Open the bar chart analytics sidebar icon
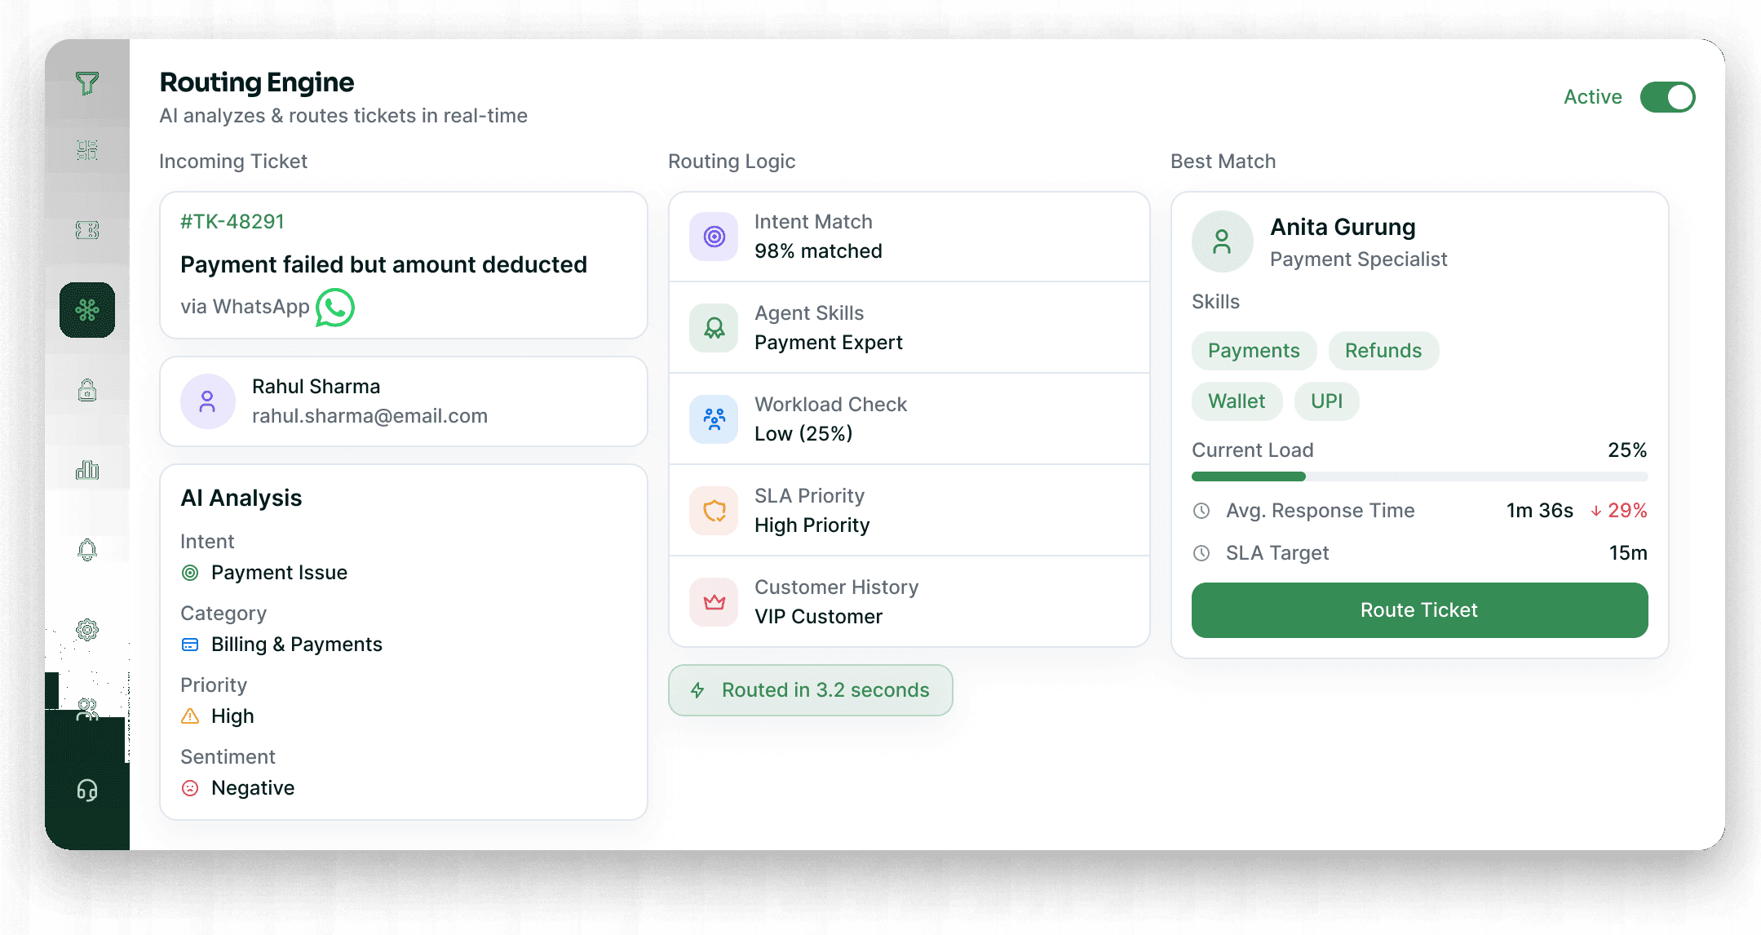The image size is (1761, 935). tap(87, 470)
